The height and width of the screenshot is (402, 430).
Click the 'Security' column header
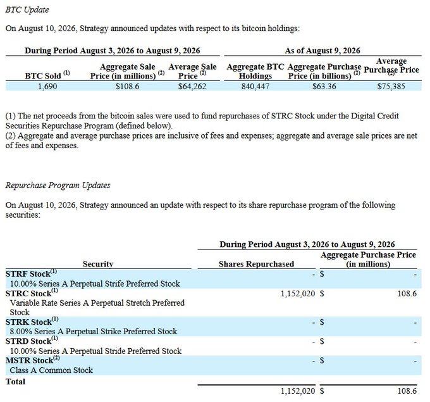[x=98, y=264]
